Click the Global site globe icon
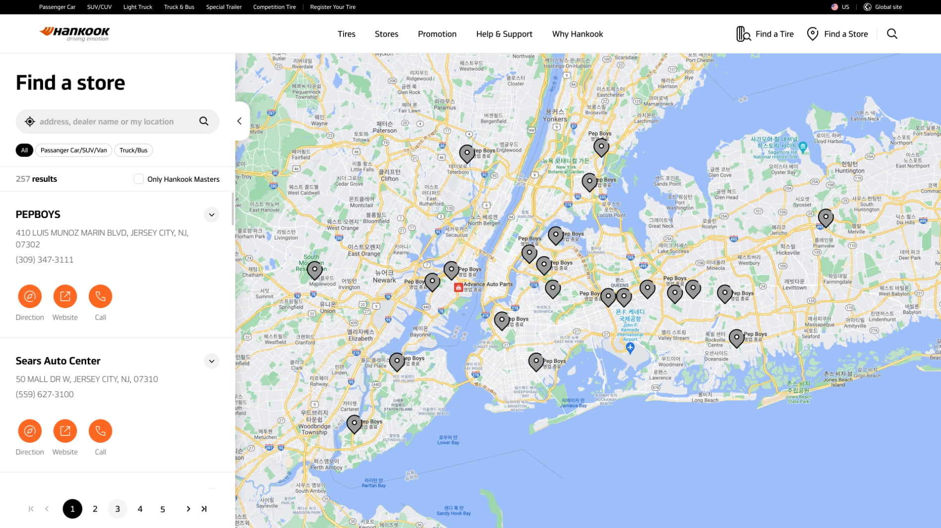941x528 pixels. tap(867, 7)
